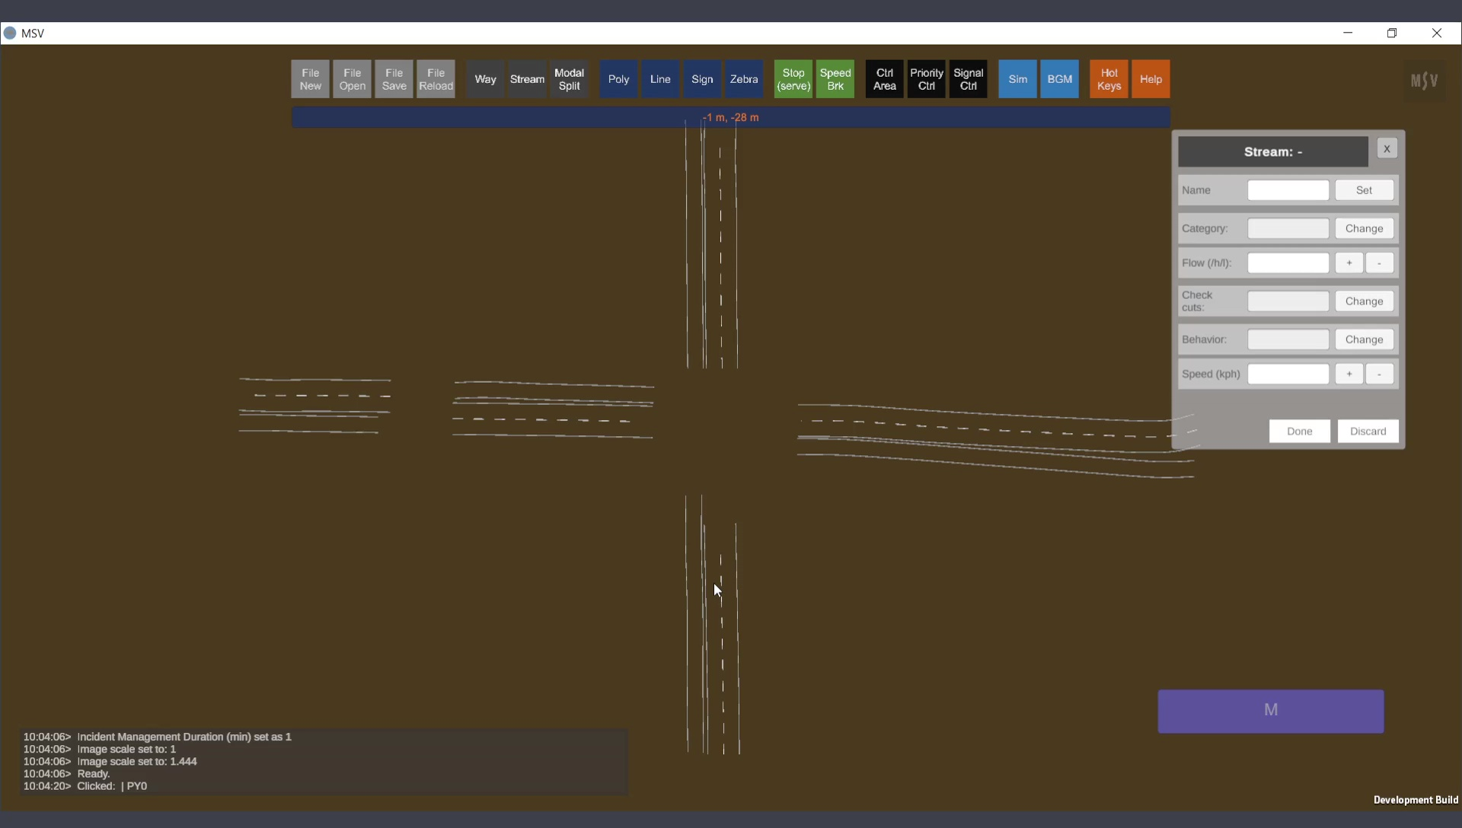Choose the Zebra crossing tool
Image resolution: width=1462 pixels, height=828 pixels.
(x=743, y=79)
